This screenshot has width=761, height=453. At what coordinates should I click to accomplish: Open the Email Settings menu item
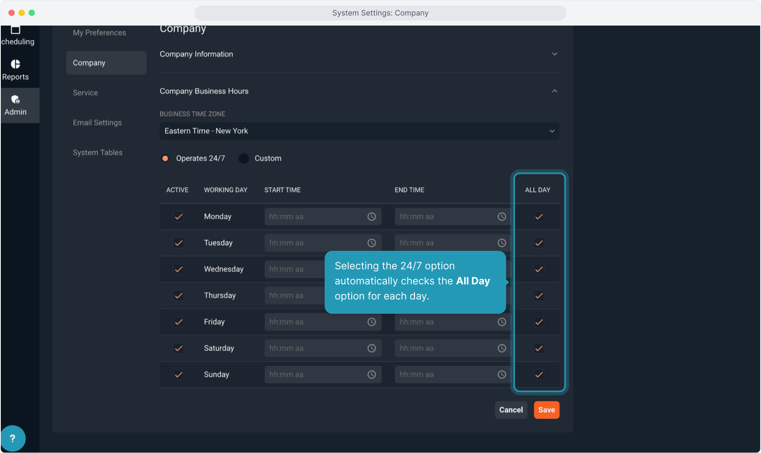(x=97, y=122)
